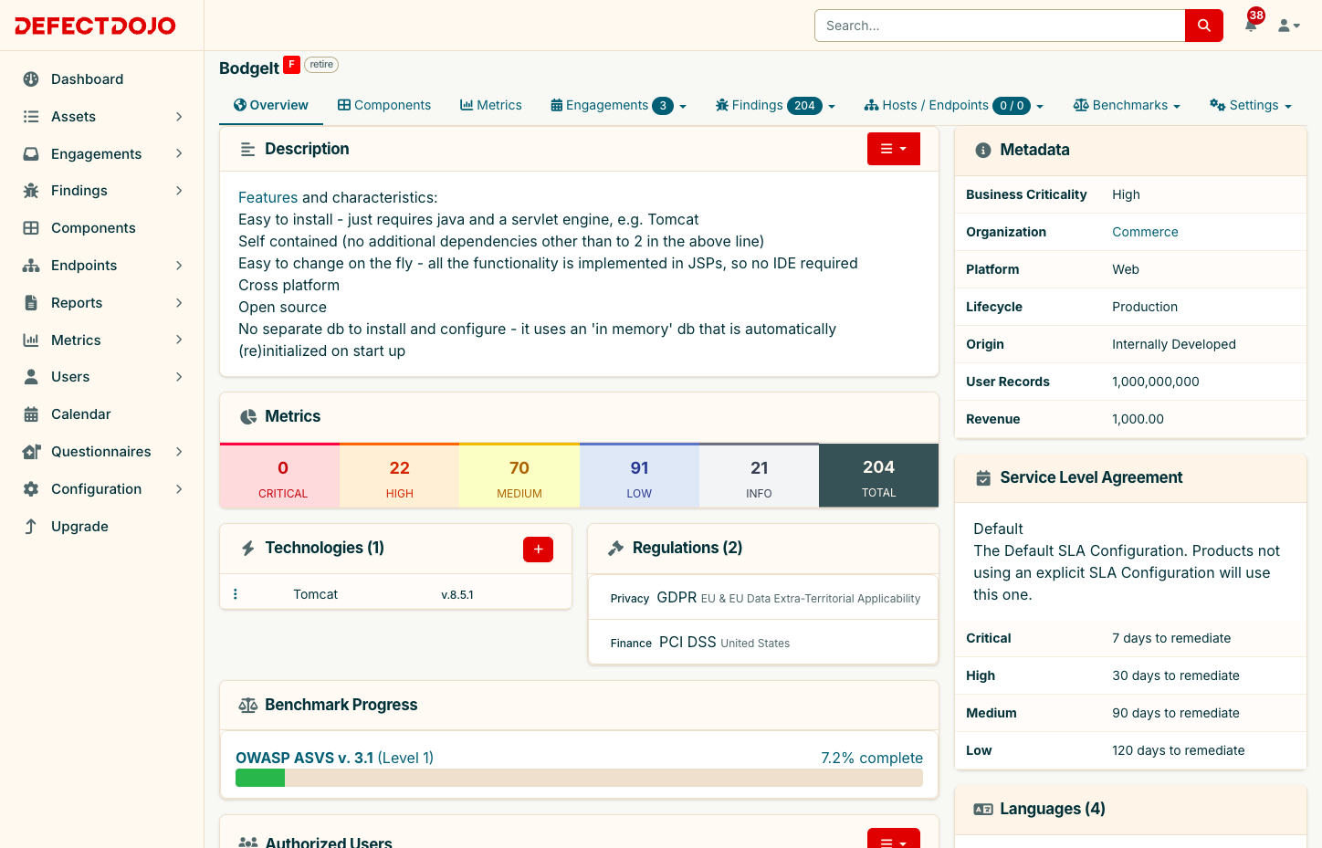Expand the Metrics sidebar submenu chevron
The width and height of the screenshot is (1322, 848).
[179, 340]
